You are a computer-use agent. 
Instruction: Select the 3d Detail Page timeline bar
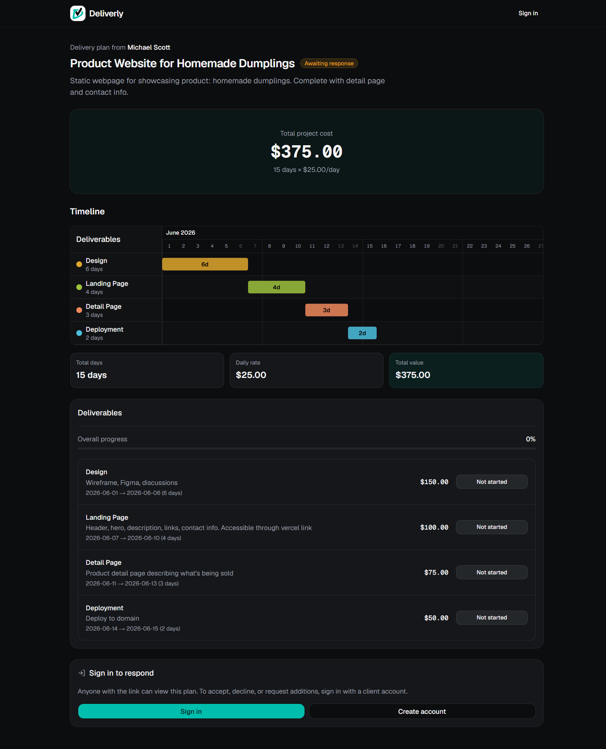pyautogui.click(x=327, y=310)
